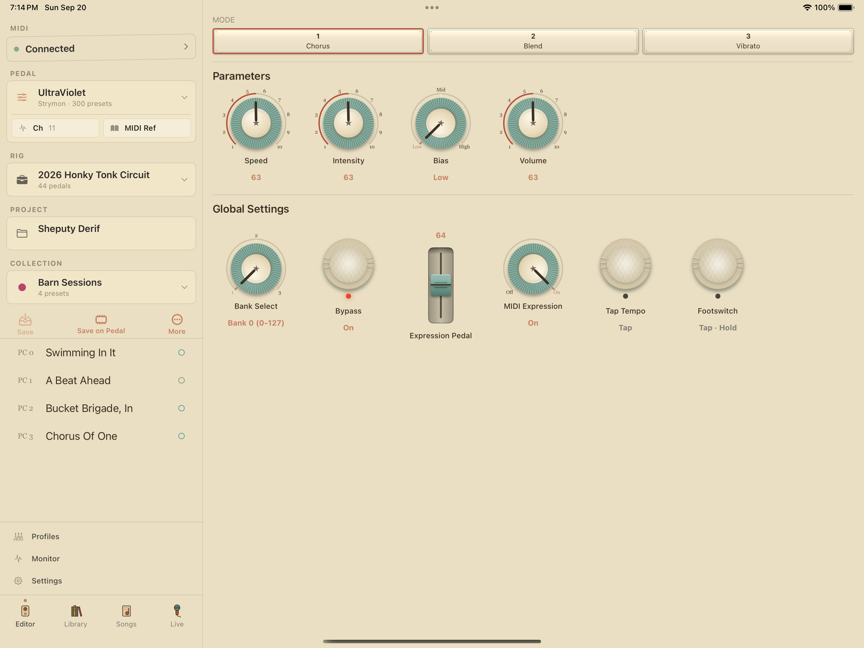The image size is (864, 648).
Task: Load preset Bucket Brigade, In
Action: [x=101, y=408]
